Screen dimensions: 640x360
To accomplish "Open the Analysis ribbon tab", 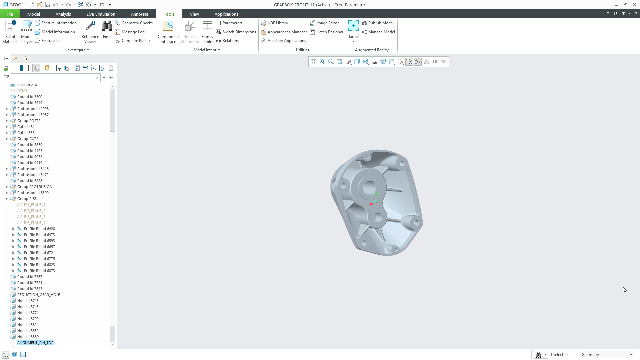I will [63, 14].
